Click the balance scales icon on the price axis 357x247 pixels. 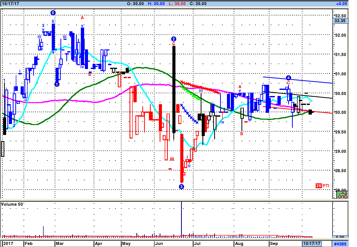[x=342, y=195]
